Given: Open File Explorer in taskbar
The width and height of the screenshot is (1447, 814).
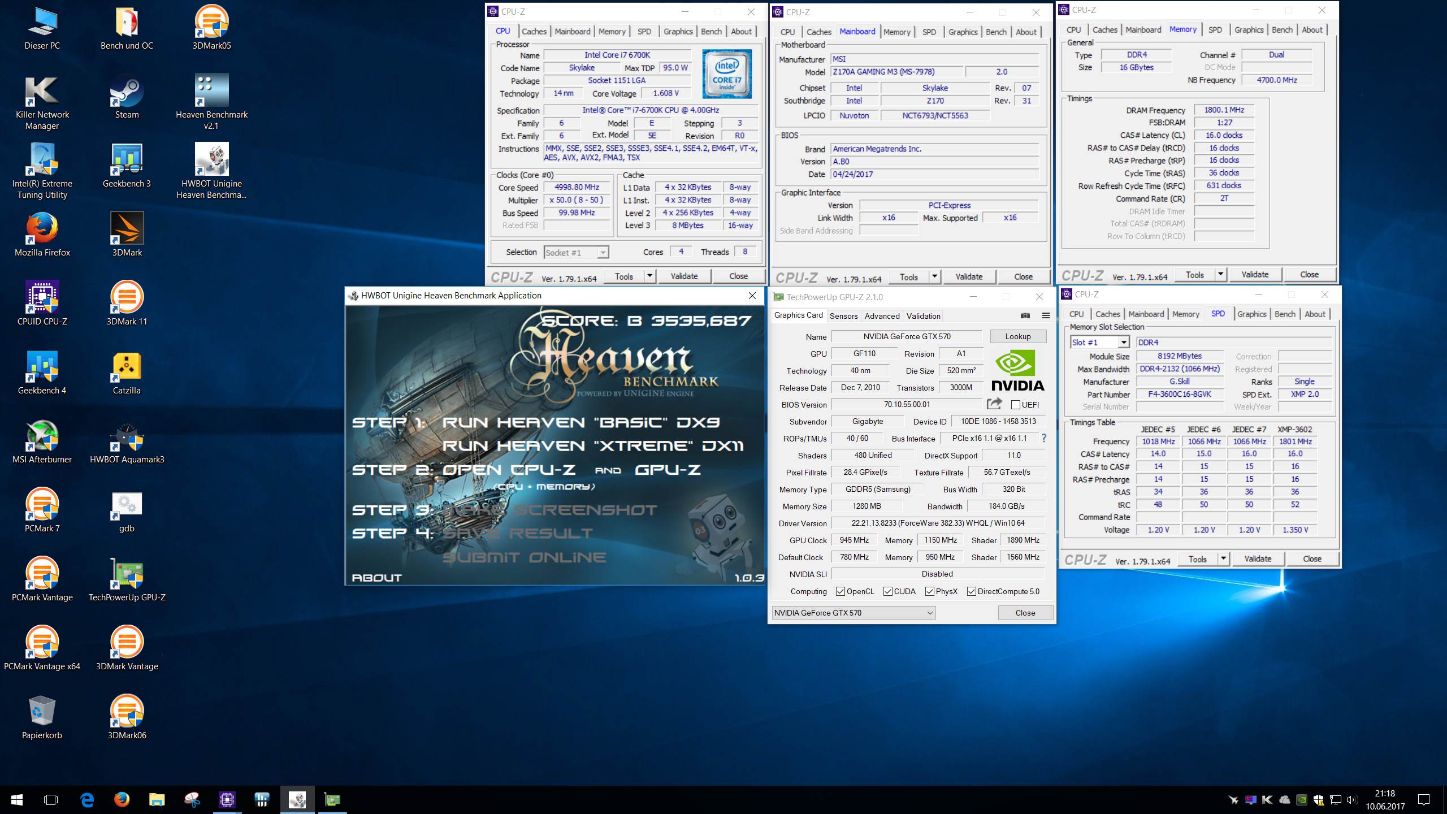Looking at the screenshot, I should coord(157,799).
